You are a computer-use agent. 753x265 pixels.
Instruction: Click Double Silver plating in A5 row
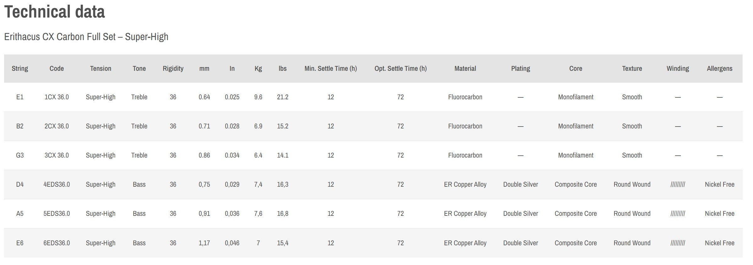pos(521,214)
